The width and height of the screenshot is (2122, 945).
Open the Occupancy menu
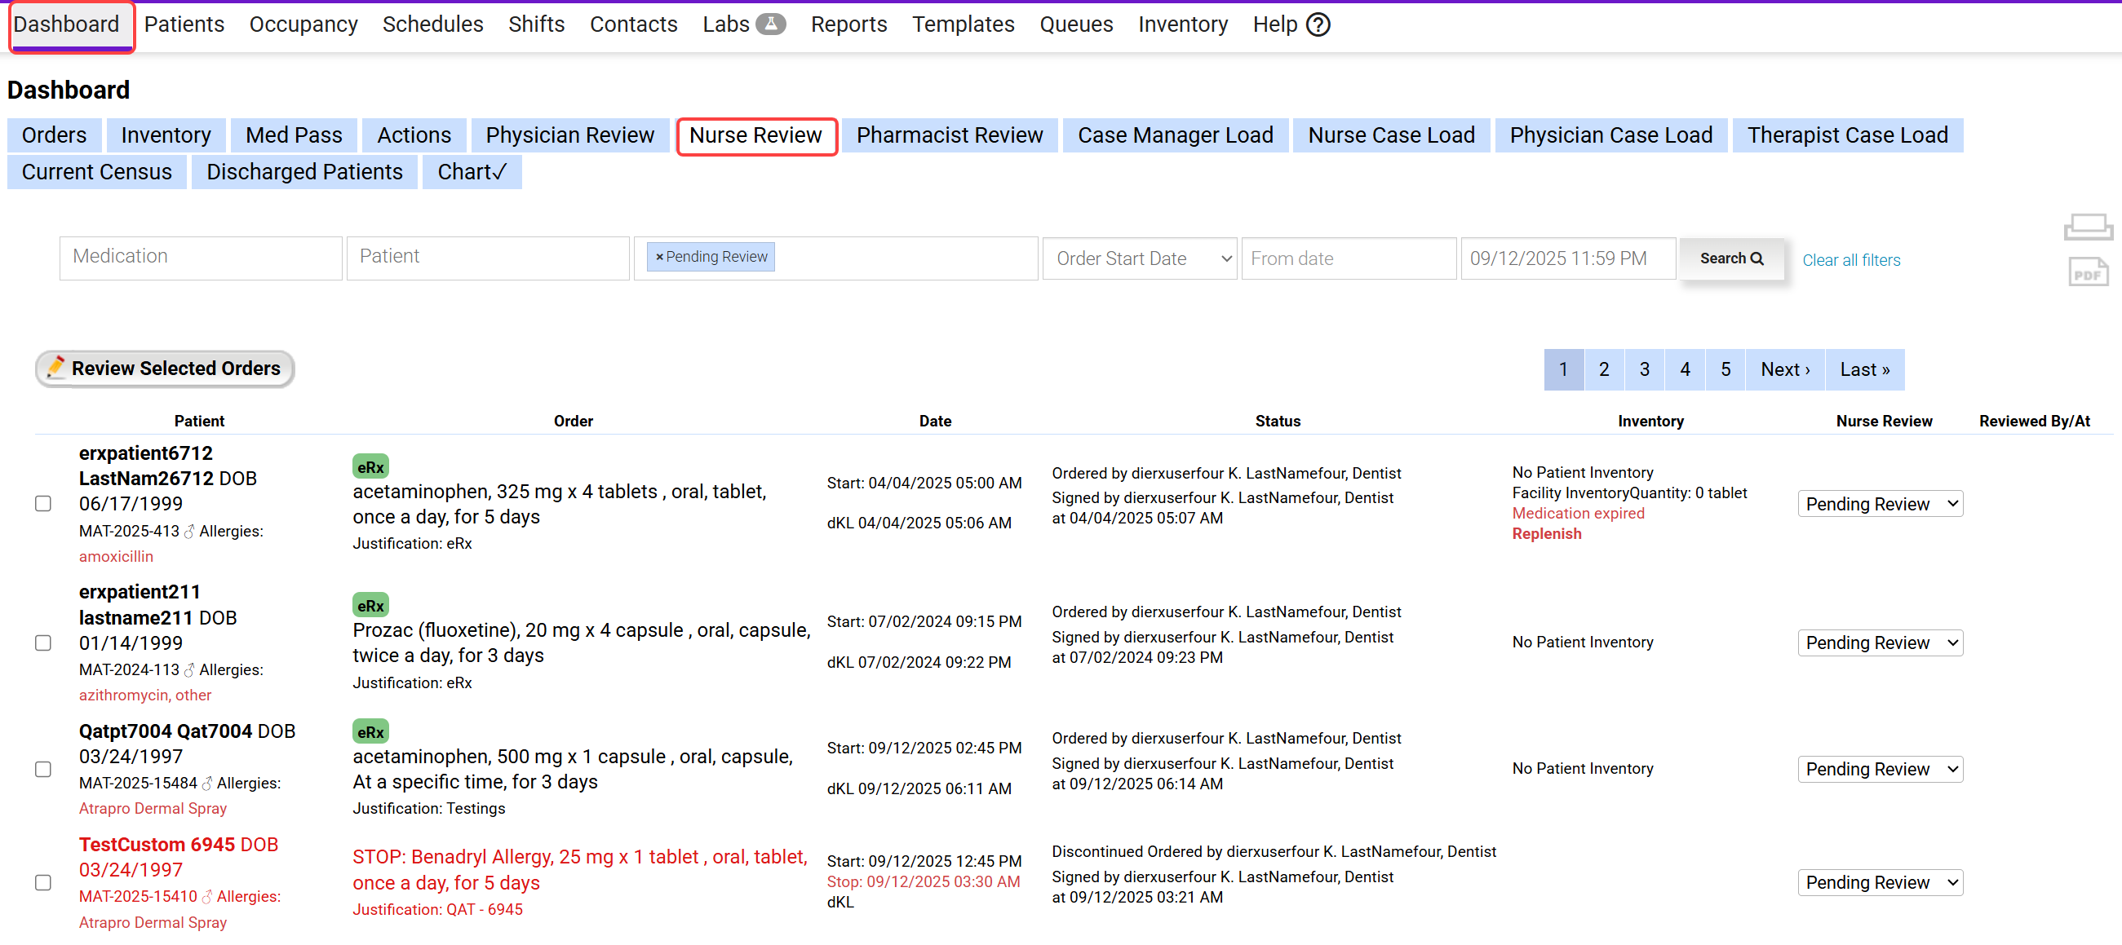click(303, 24)
